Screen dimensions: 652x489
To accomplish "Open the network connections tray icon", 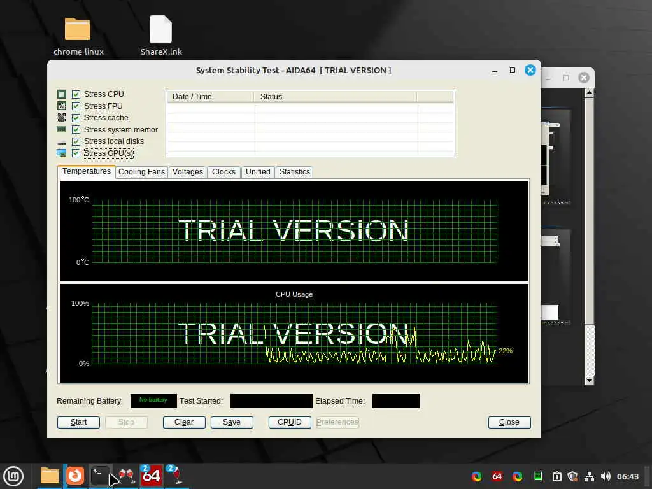I will tap(589, 476).
